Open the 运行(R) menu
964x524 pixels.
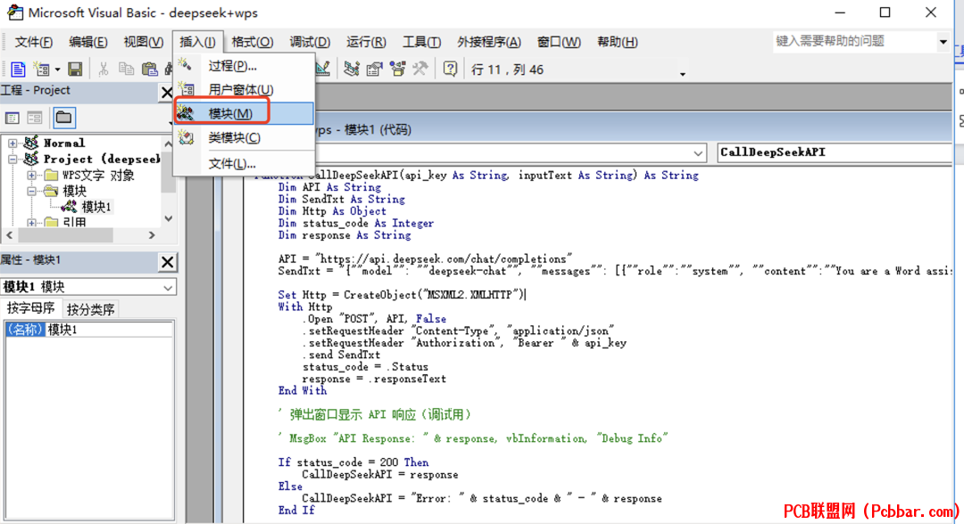[366, 42]
